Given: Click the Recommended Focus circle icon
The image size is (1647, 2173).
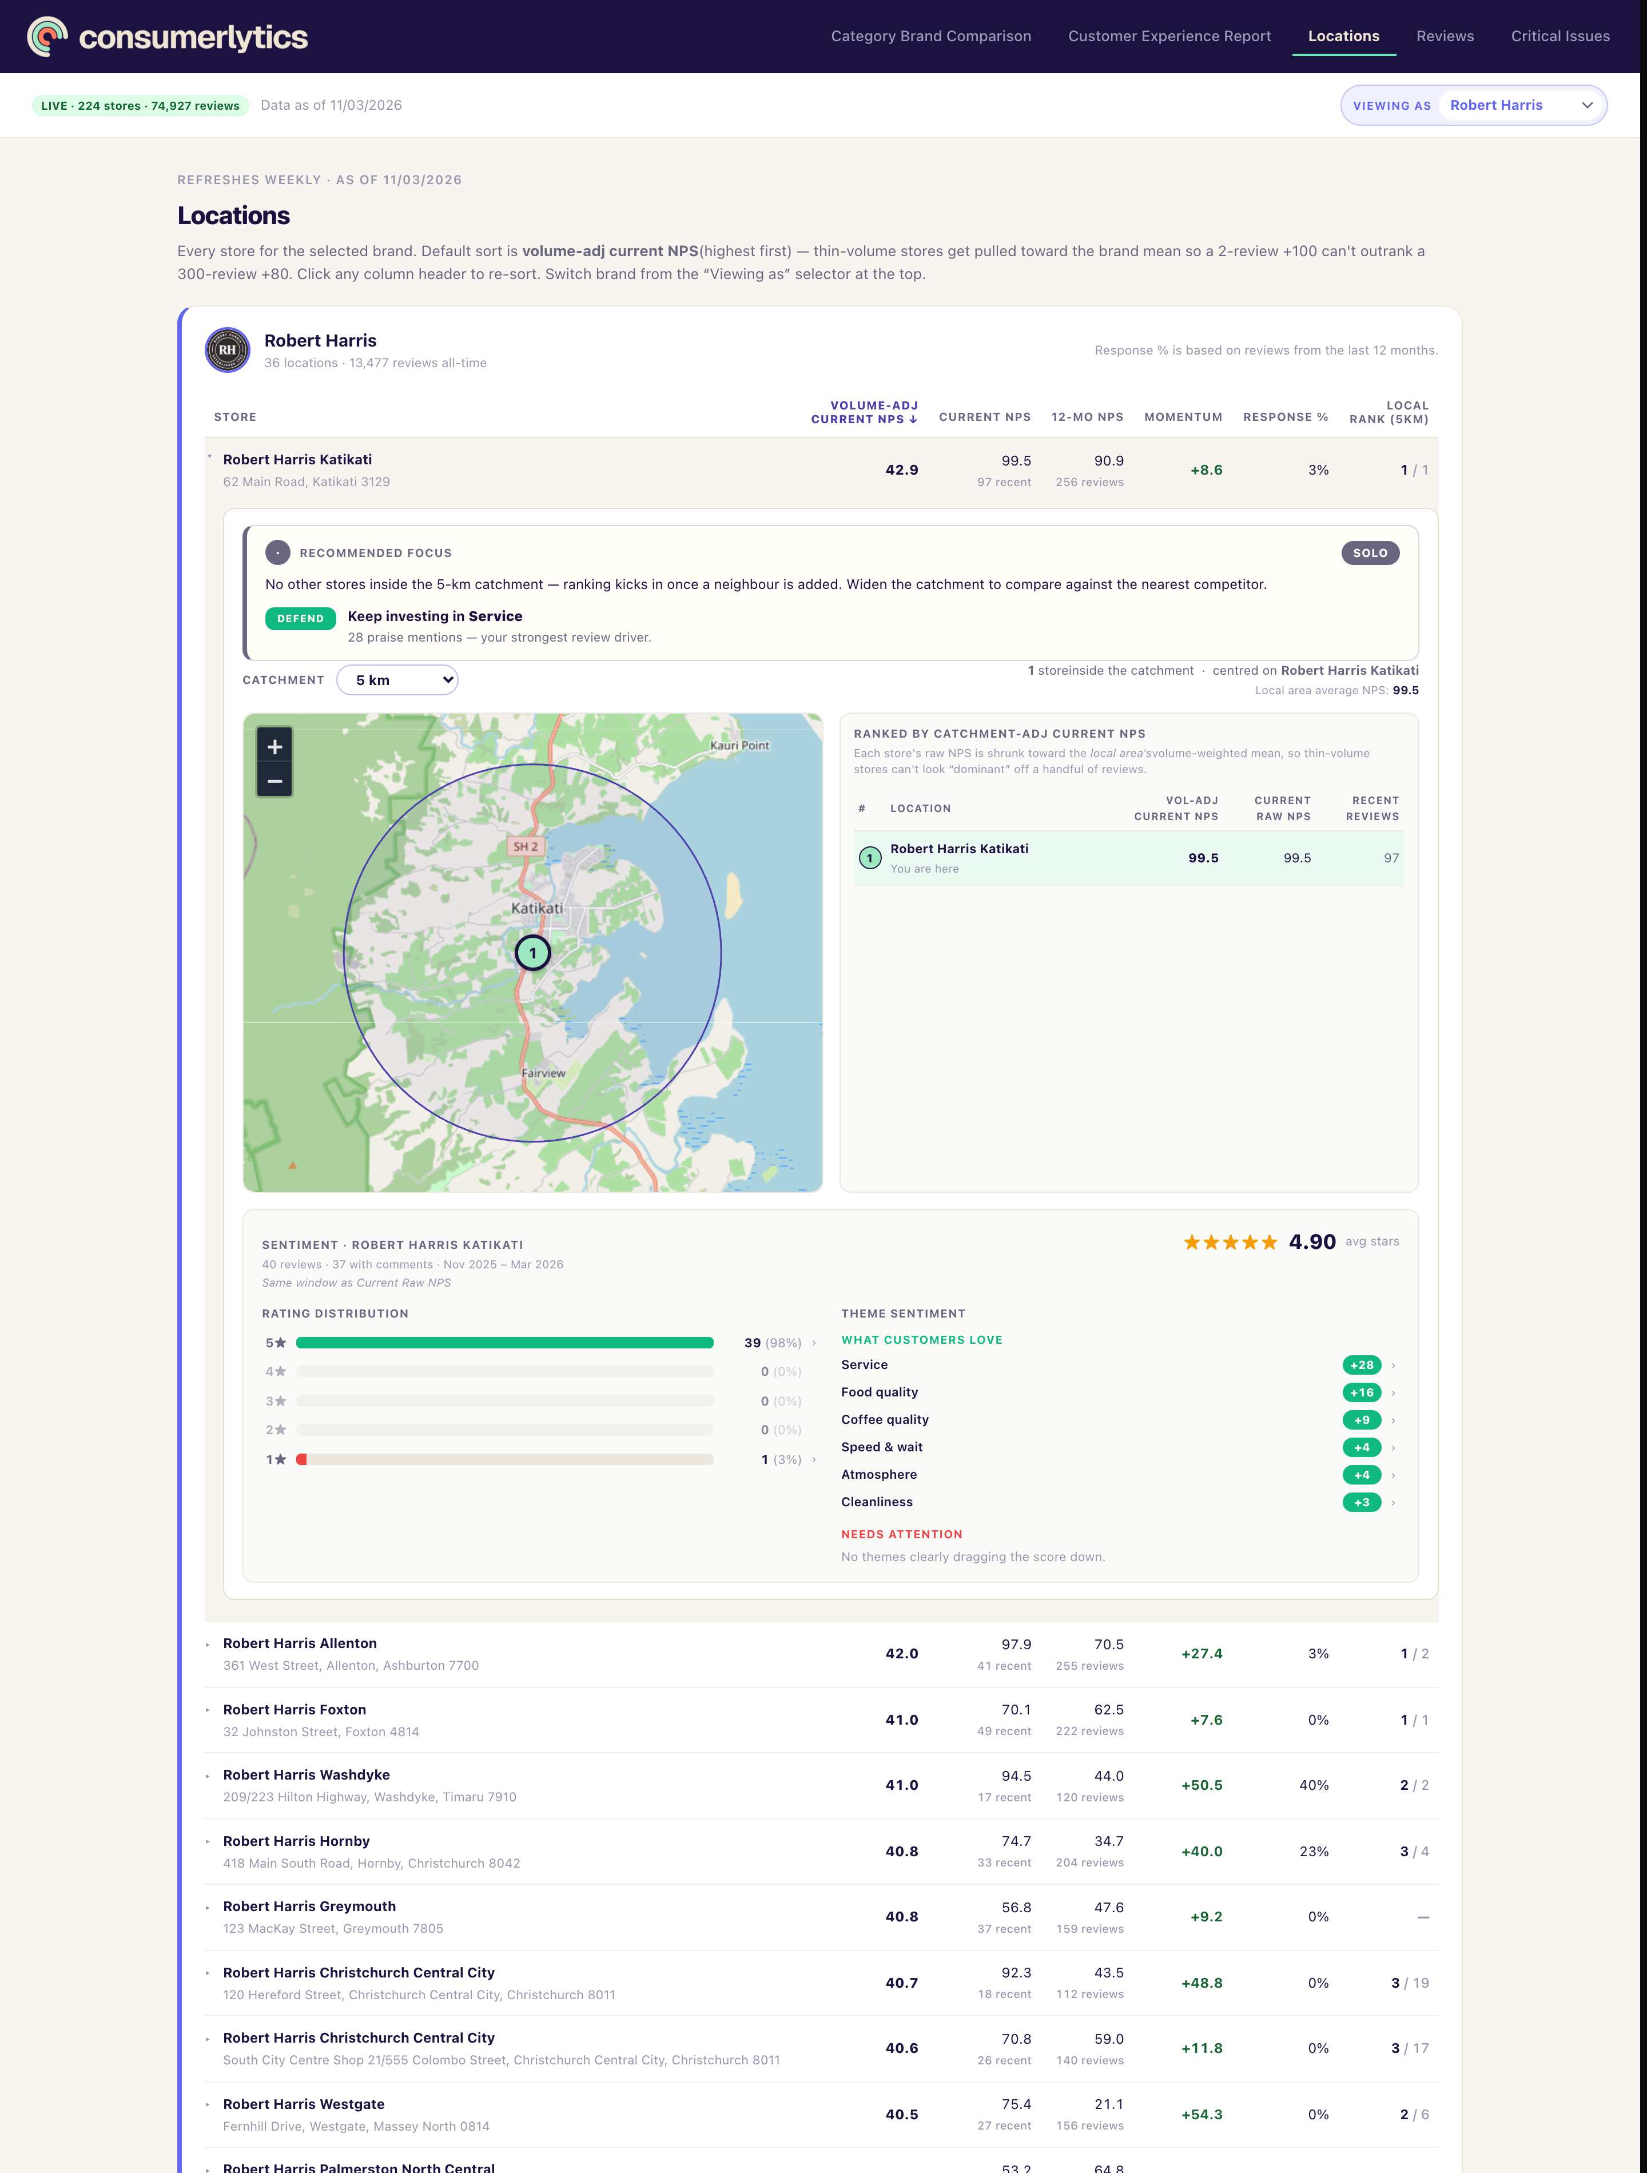Looking at the screenshot, I should pyautogui.click(x=278, y=553).
